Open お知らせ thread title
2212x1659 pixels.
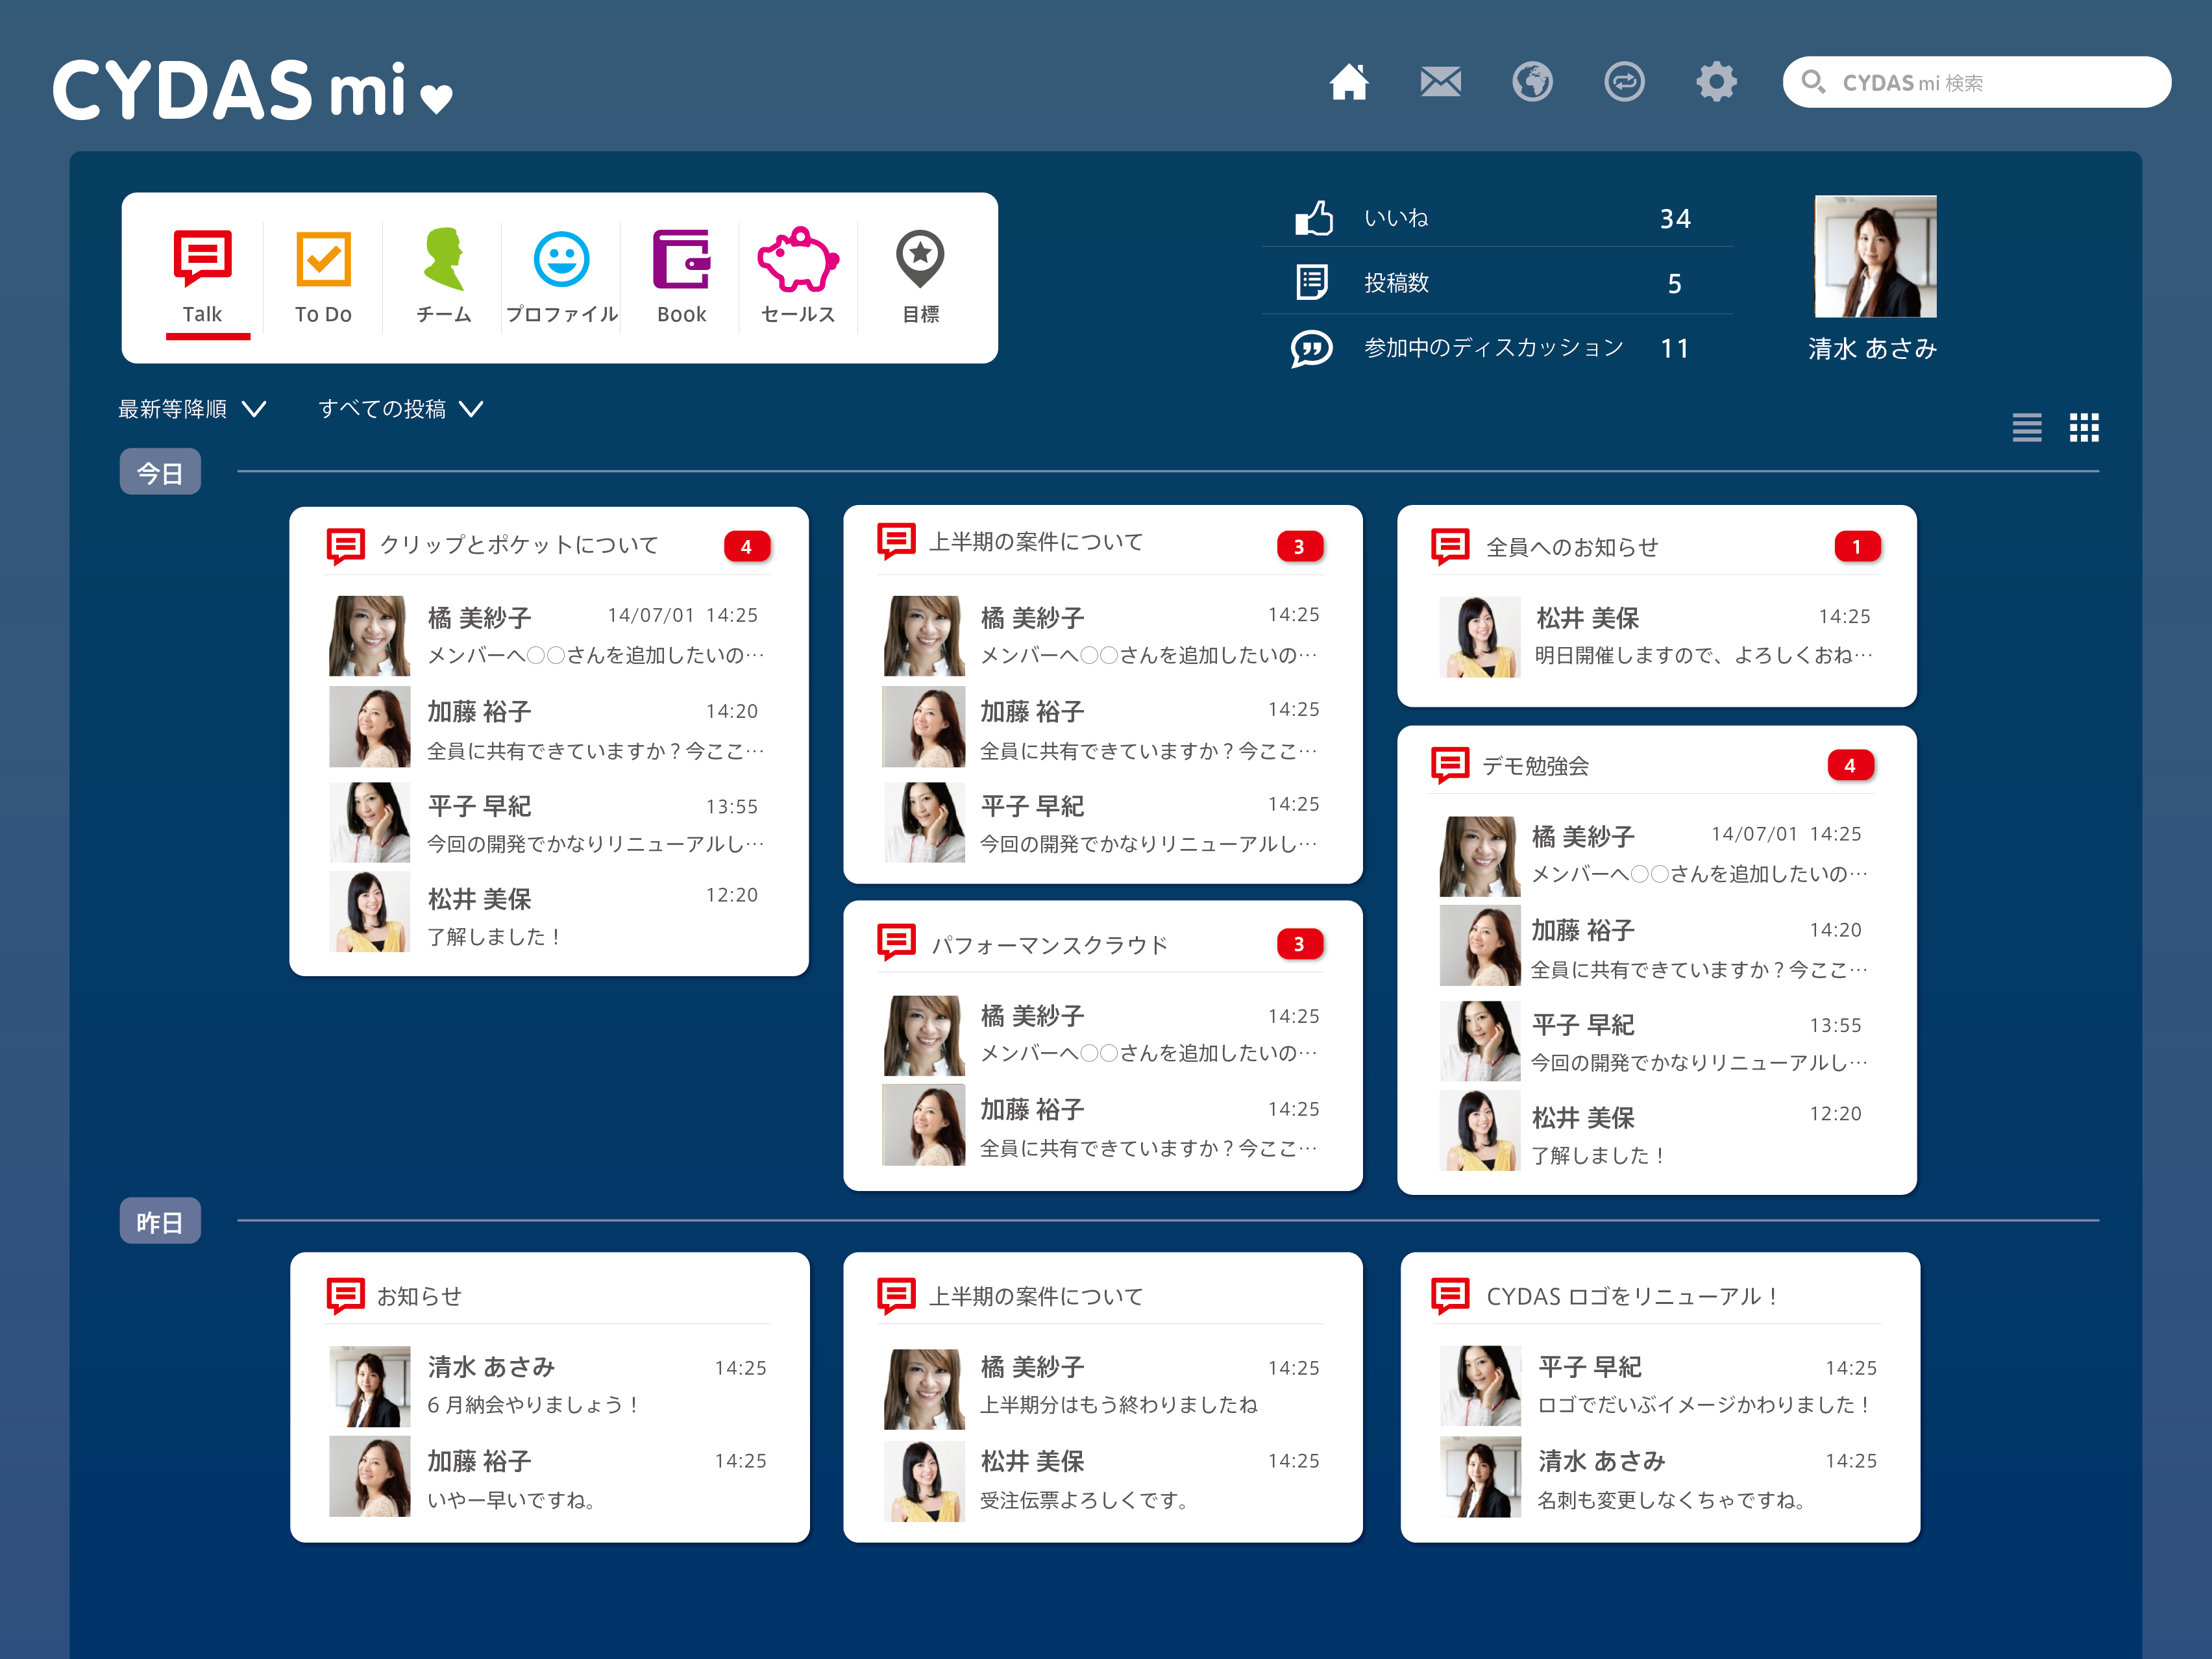(419, 1296)
